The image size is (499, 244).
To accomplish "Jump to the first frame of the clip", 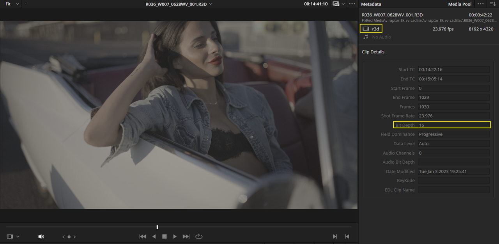I will click(x=143, y=237).
